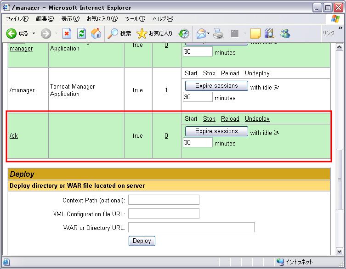Image resolution: width=346 pixels, height=269 pixels.
Task: Open the 編集(E) menu
Action: click(x=45, y=19)
